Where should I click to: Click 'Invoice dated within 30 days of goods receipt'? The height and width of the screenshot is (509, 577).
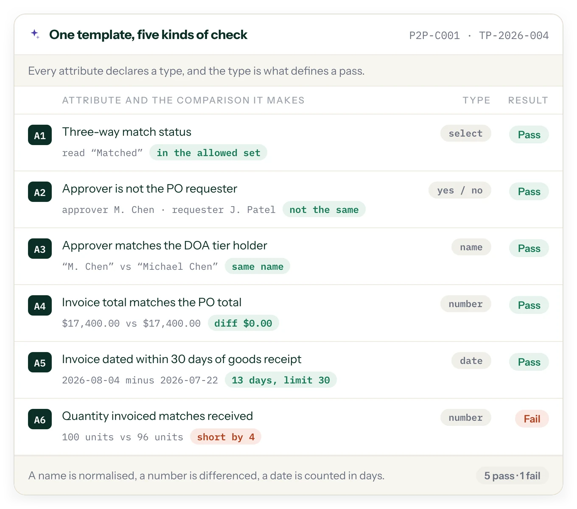coord(182,359)
